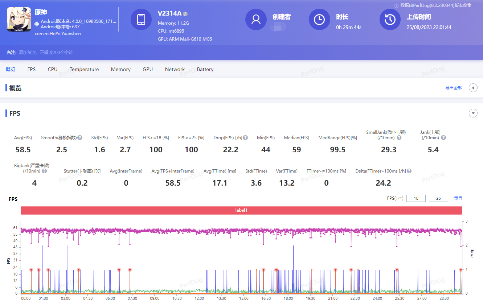483x302 pixels.
Task: Switch to the 概览 tab
Action: [11, 69]
